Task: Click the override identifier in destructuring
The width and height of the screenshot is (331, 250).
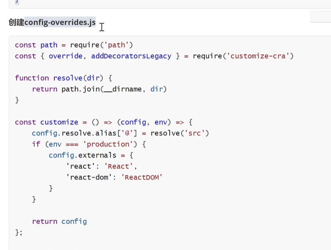Action: 65,56
